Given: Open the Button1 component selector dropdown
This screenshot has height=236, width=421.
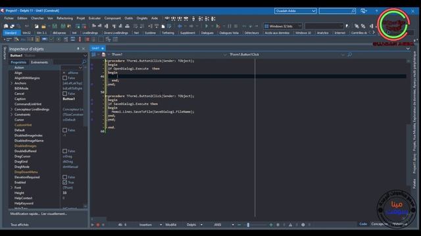Looking at the screenshot, I should coord(85,55).
